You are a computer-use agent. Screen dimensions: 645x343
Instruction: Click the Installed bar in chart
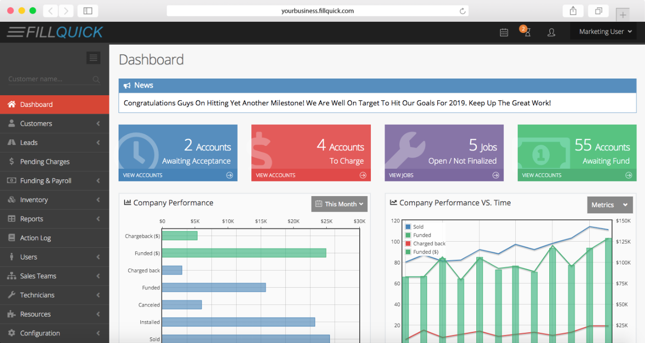(238, 322)
